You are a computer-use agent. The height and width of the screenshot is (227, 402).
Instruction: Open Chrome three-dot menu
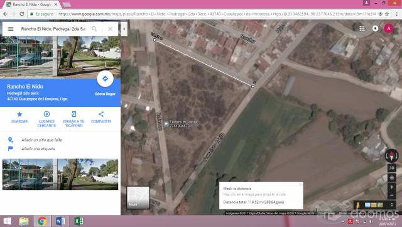click(396, 14)
